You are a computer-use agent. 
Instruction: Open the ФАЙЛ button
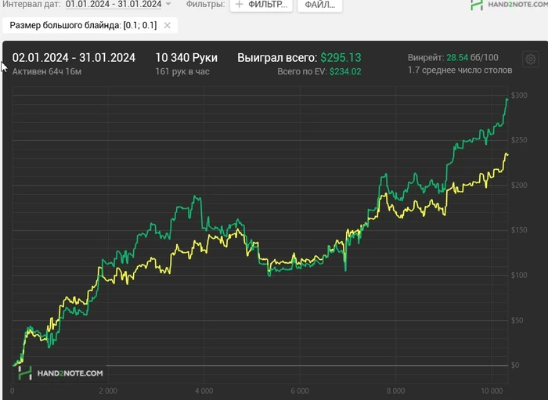tap(319, 5)
